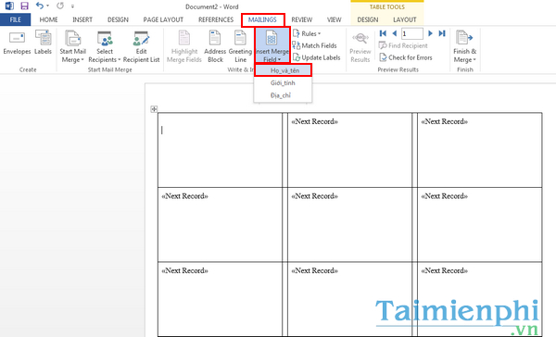The width and height of the screenshot is (556, 337).
Task: Open the Start Mail Merge dropdown
Action: pyautogui.click(x=72, y=47)
